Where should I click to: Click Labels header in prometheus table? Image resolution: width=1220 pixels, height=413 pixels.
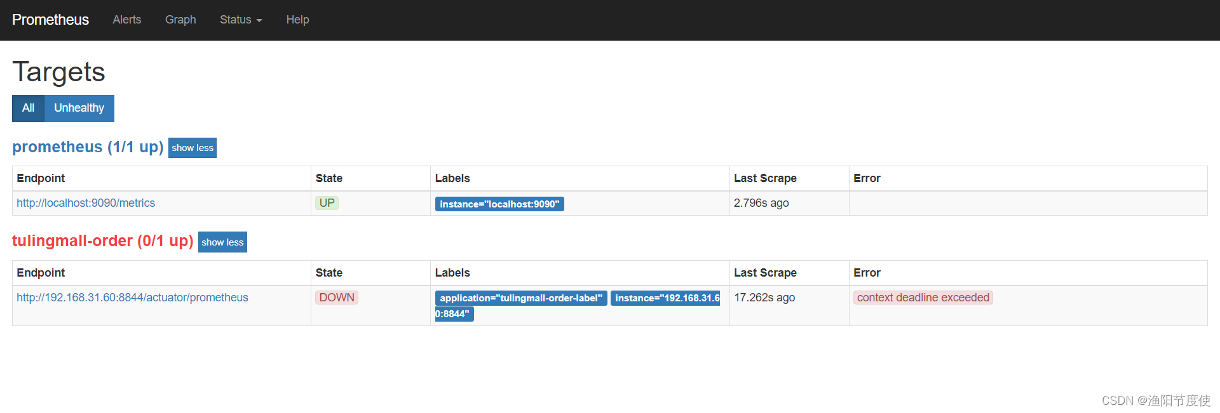click(452, 178)
